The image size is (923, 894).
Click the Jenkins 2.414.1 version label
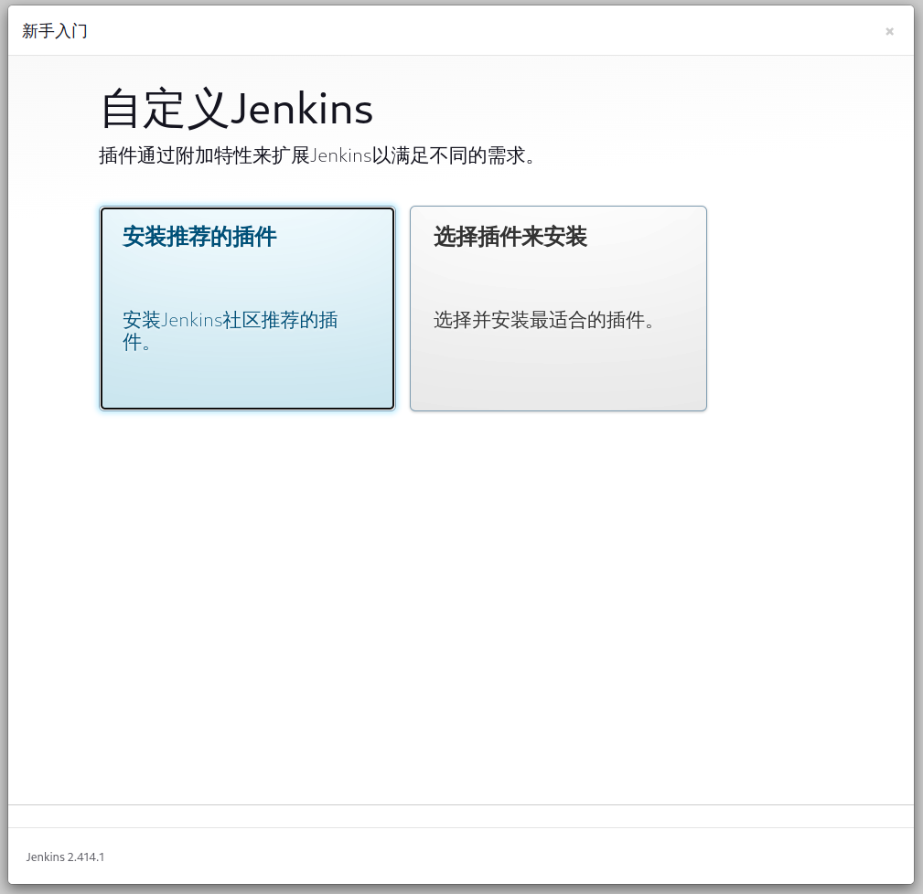pyautogui.click(x=64, y=857)
